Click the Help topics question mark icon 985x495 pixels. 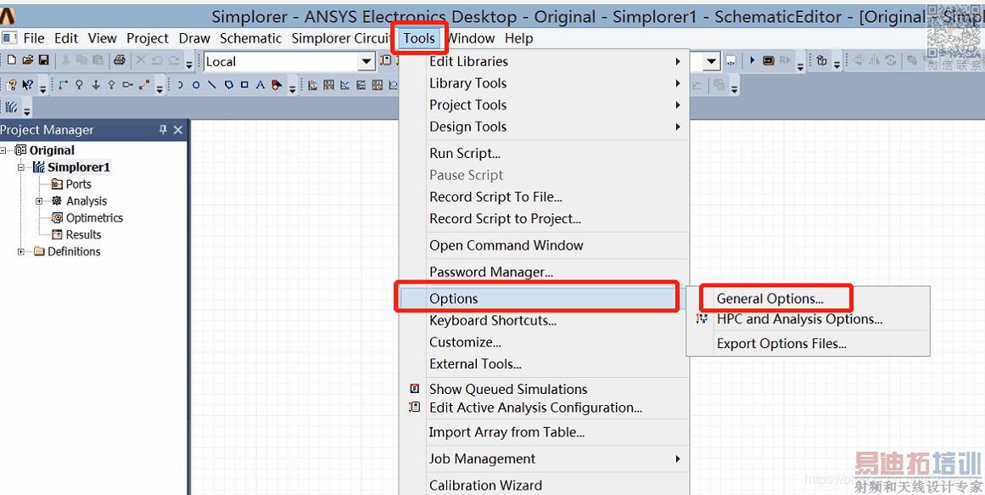point(11,85)
